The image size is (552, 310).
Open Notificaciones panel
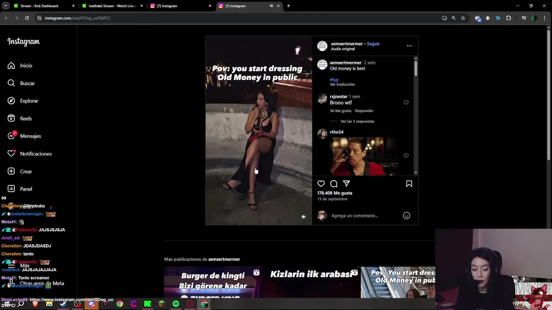coord(29,154)
